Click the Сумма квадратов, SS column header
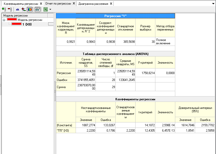 point(86,62)
